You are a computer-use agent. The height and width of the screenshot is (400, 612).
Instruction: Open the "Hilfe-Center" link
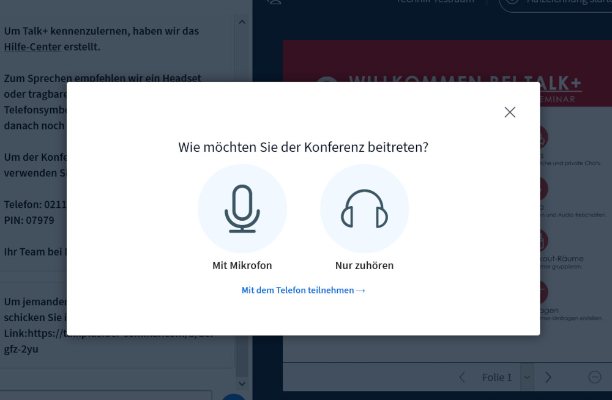tap(32, 46)
